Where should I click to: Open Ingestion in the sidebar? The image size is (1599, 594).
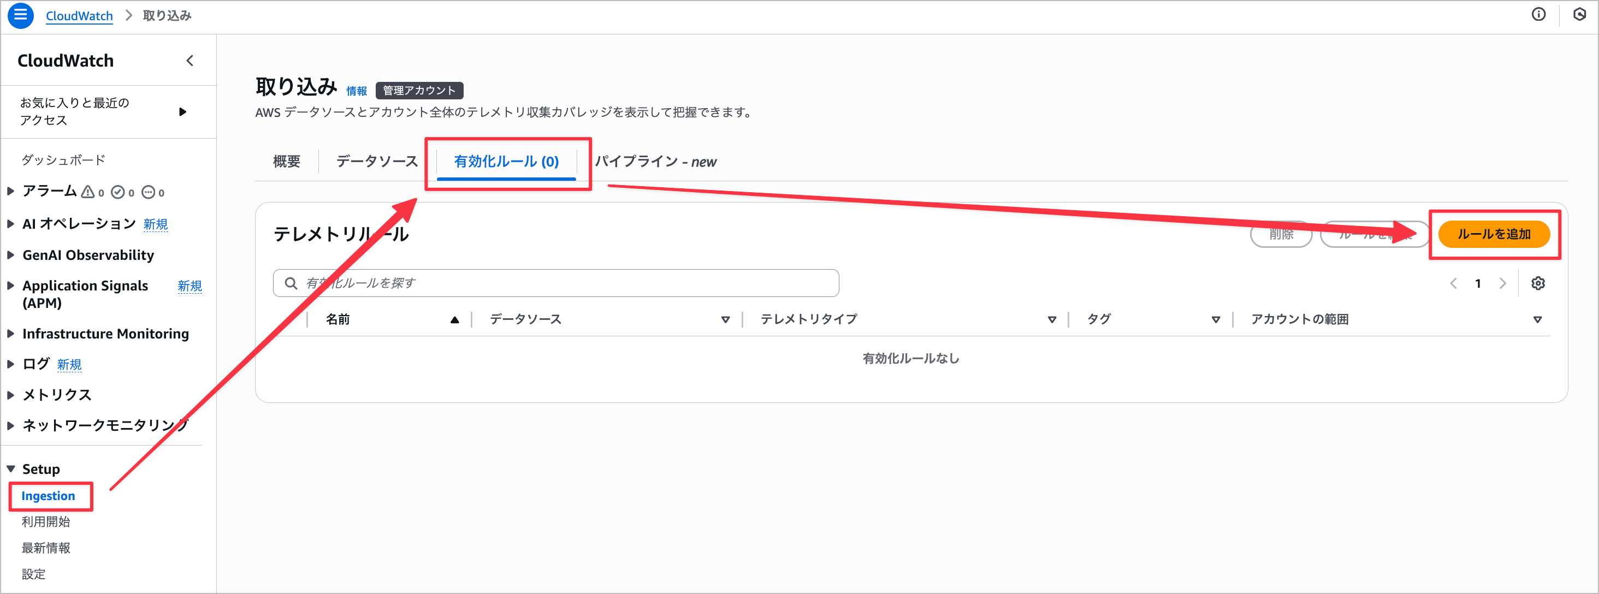[x=48, y=496]
